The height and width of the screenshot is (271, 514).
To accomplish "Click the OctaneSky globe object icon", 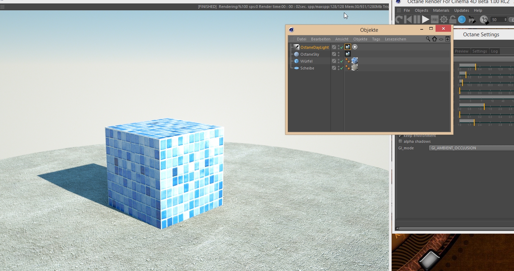I will pos(296,54).
